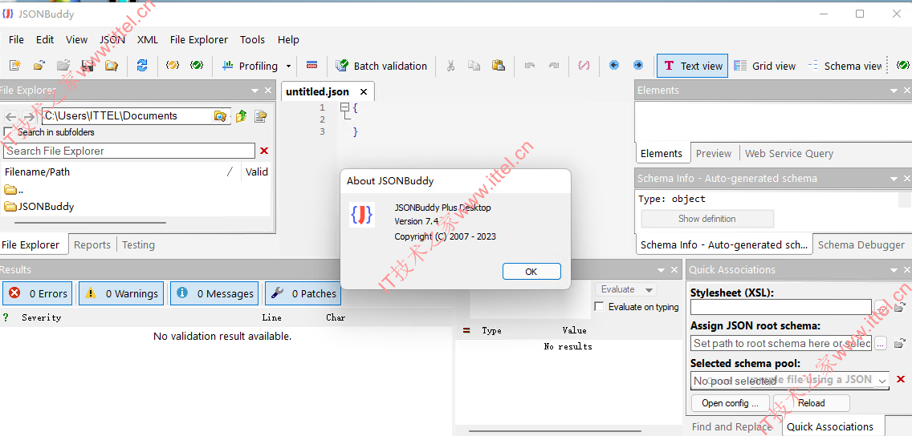Click the Open config ... button
The height and width of the screenshot is (436, 912).
(730, 403)
